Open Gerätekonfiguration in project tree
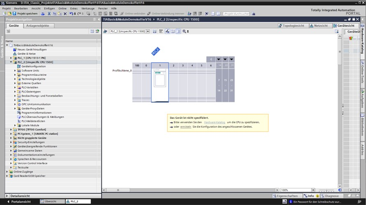The width and height of the screenshot is (366, 205). [x=33, y=66]
